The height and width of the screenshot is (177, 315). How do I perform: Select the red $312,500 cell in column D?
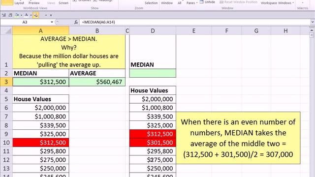pyautogui.click(x=153, y=134)
